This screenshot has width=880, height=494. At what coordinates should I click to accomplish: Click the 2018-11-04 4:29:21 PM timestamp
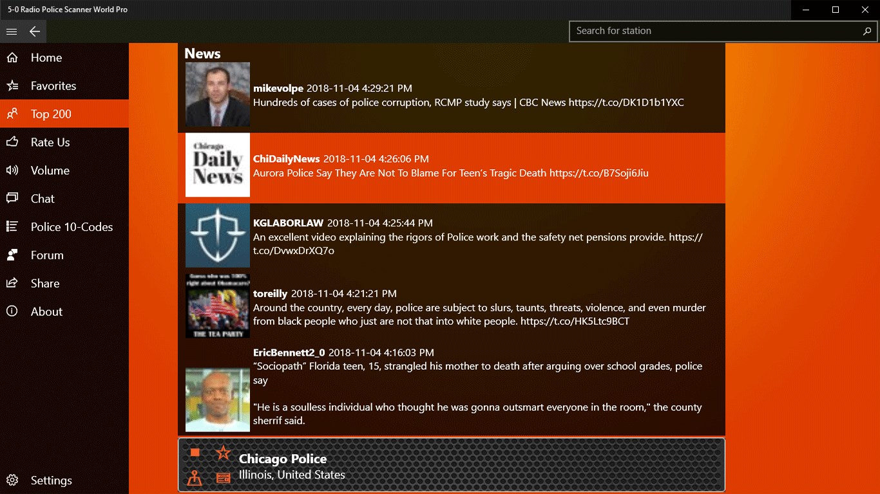359,88
